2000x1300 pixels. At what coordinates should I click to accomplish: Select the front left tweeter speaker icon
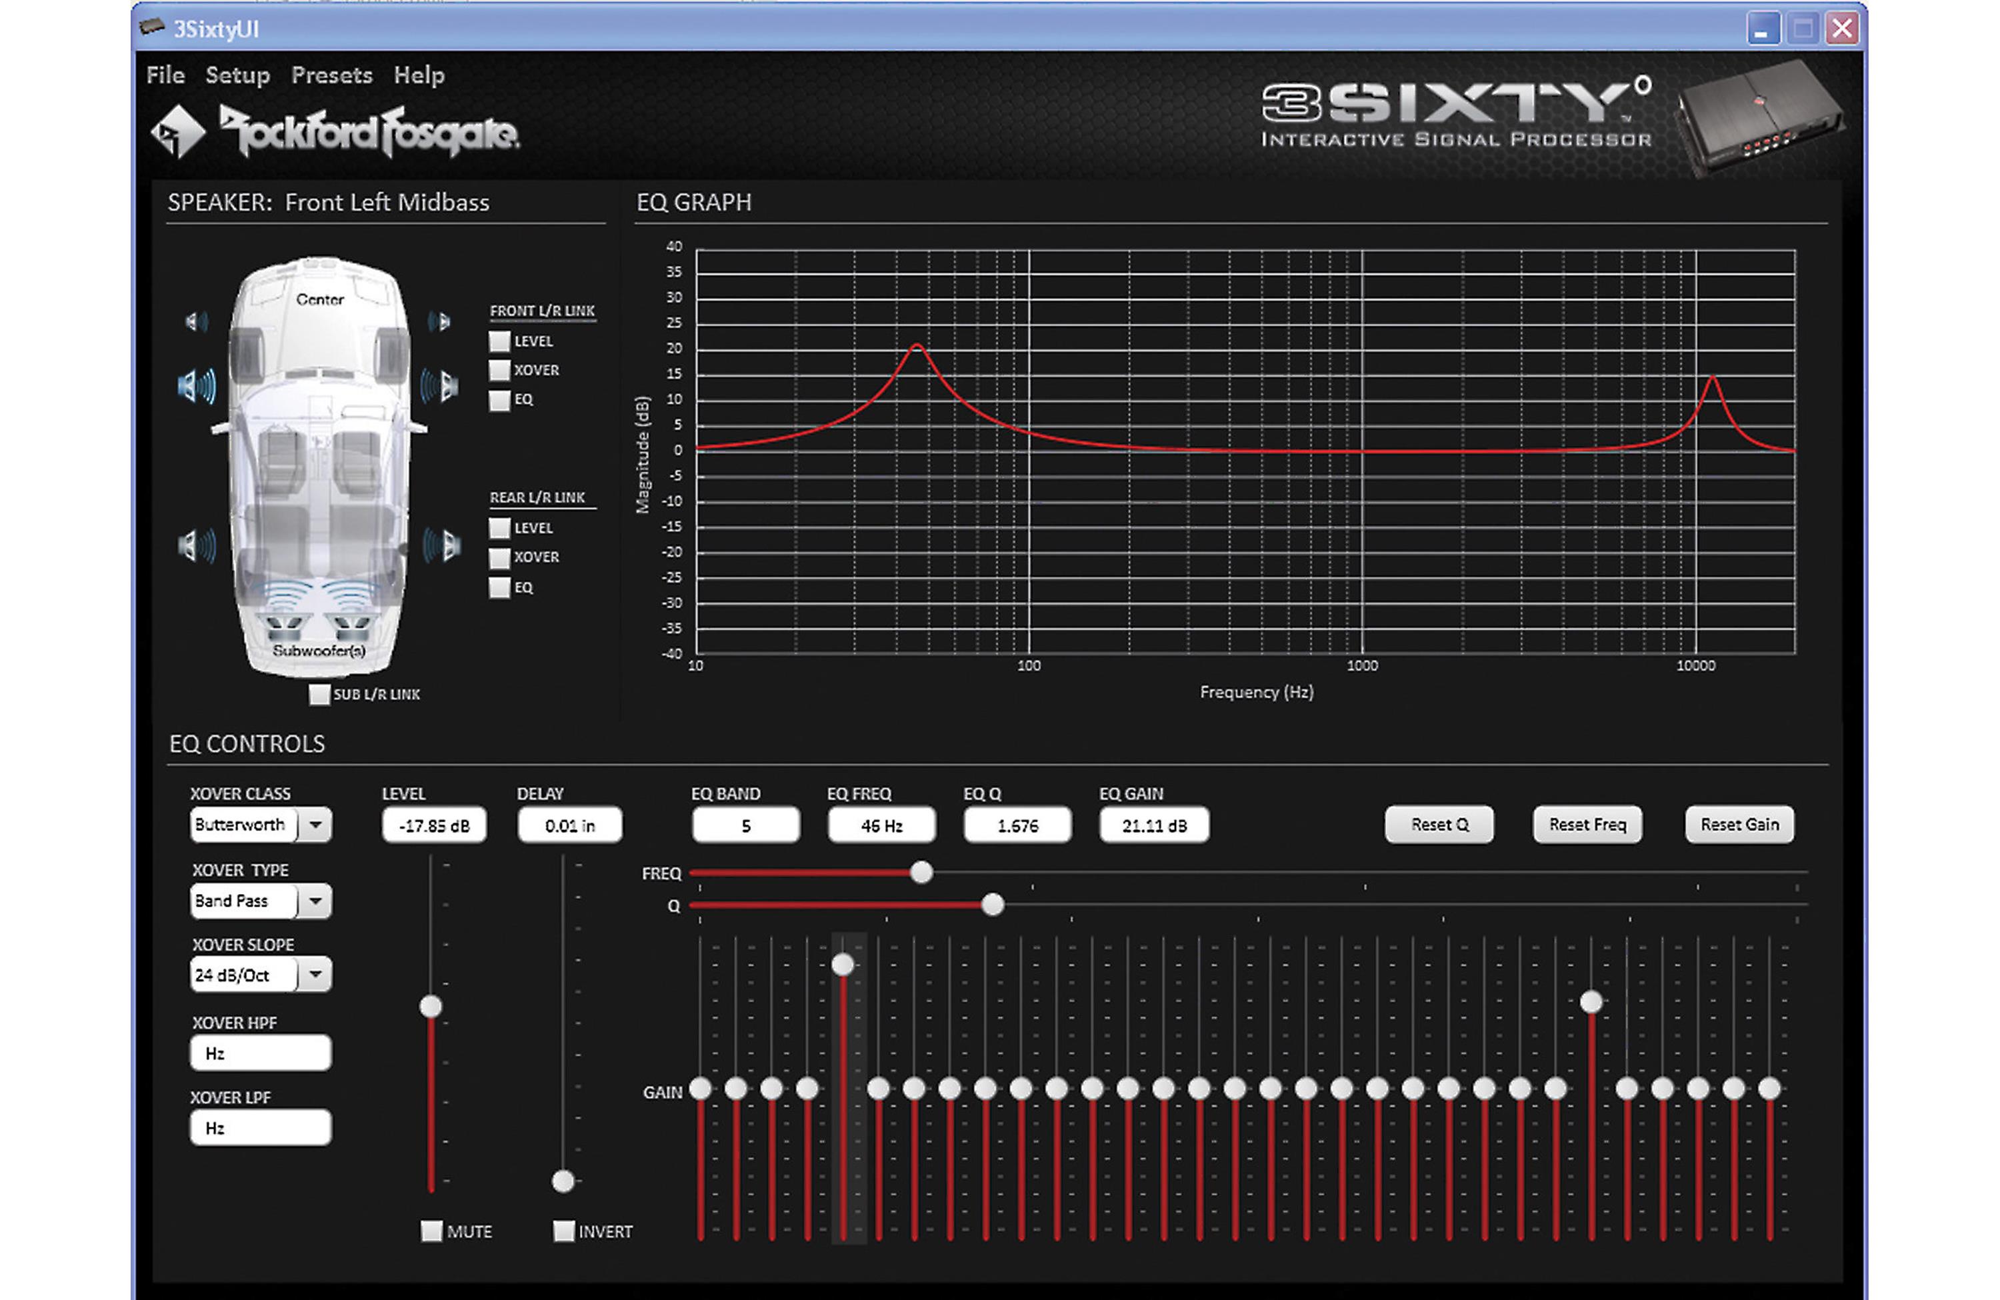click(197, 321)
